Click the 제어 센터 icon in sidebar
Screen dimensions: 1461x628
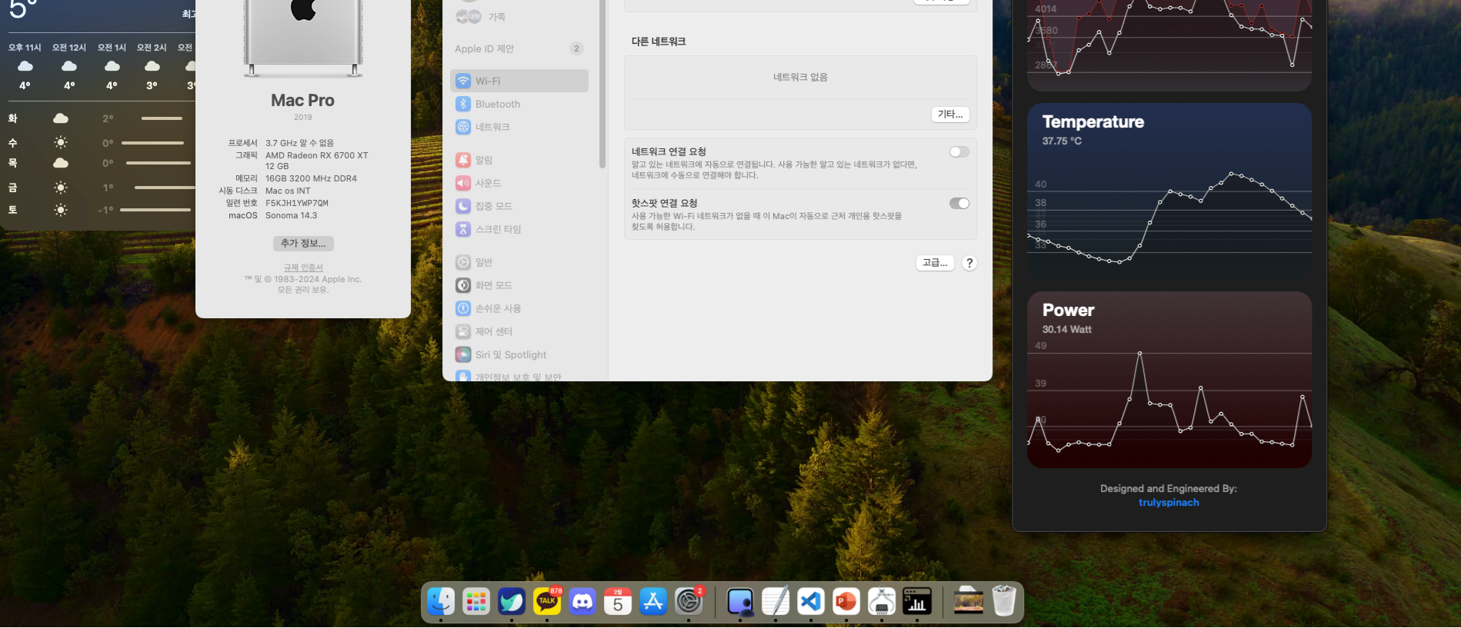pyautogui.click(x=463, y=331)
